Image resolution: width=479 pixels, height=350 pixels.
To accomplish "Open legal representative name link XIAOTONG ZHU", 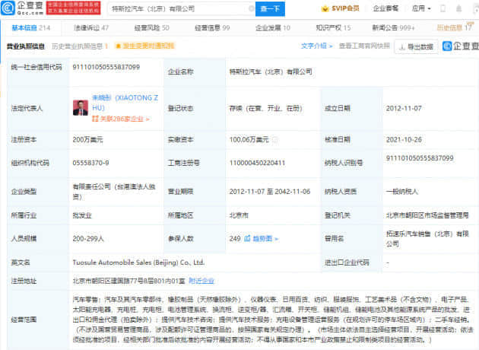I will click(125, 103).
